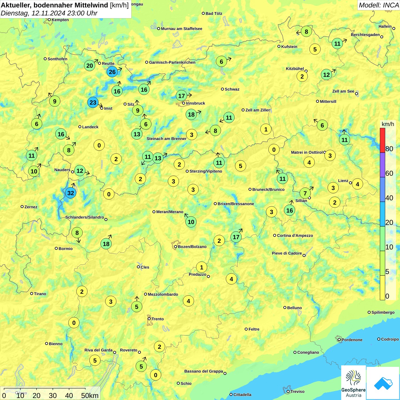This screenshot has width=400, height=400.
Task: Select the 5 wind marker above Mezzolombardo
Action: (137, 307)
